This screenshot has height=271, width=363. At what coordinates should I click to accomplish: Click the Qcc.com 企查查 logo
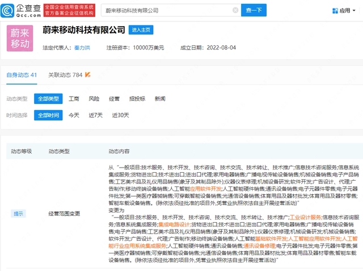[x=23, y=10]
